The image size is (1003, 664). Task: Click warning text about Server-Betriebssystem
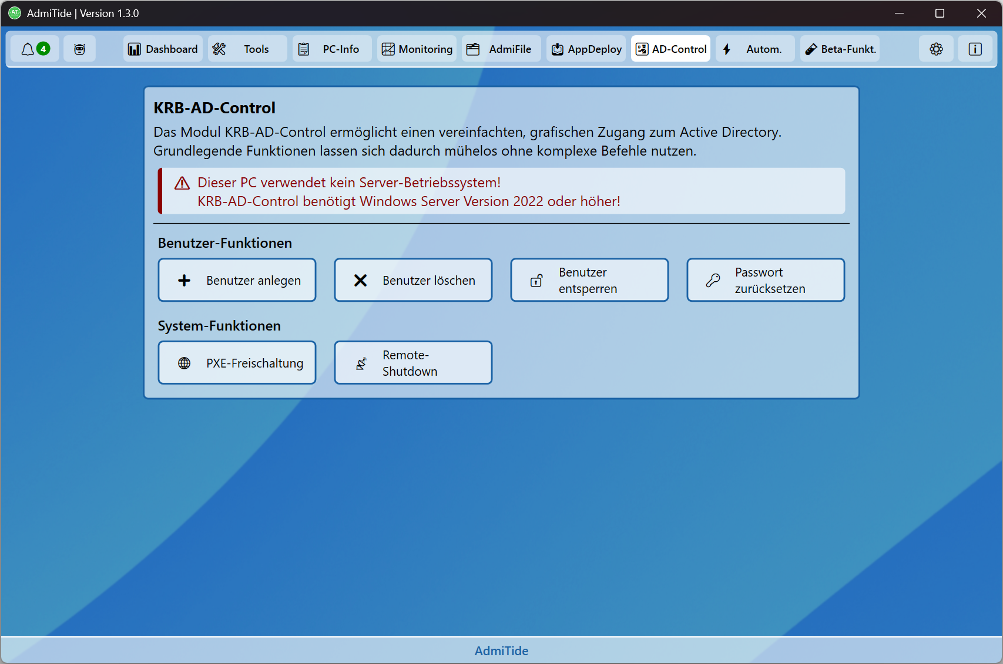(x=349, y=183)
